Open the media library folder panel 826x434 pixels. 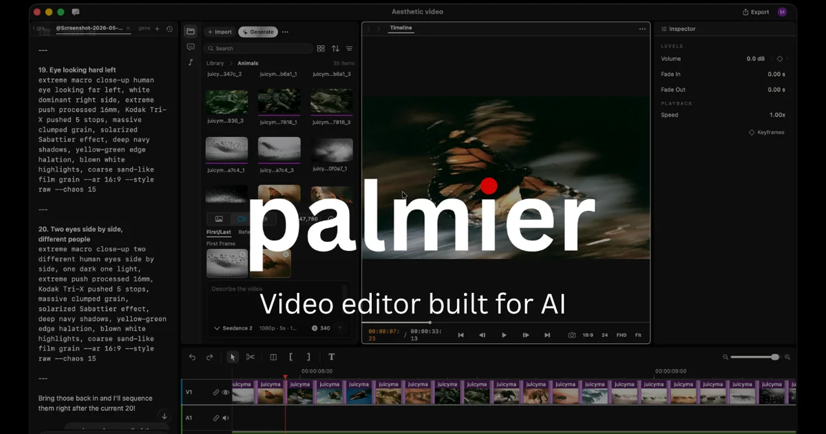click(x=191, y=32)
